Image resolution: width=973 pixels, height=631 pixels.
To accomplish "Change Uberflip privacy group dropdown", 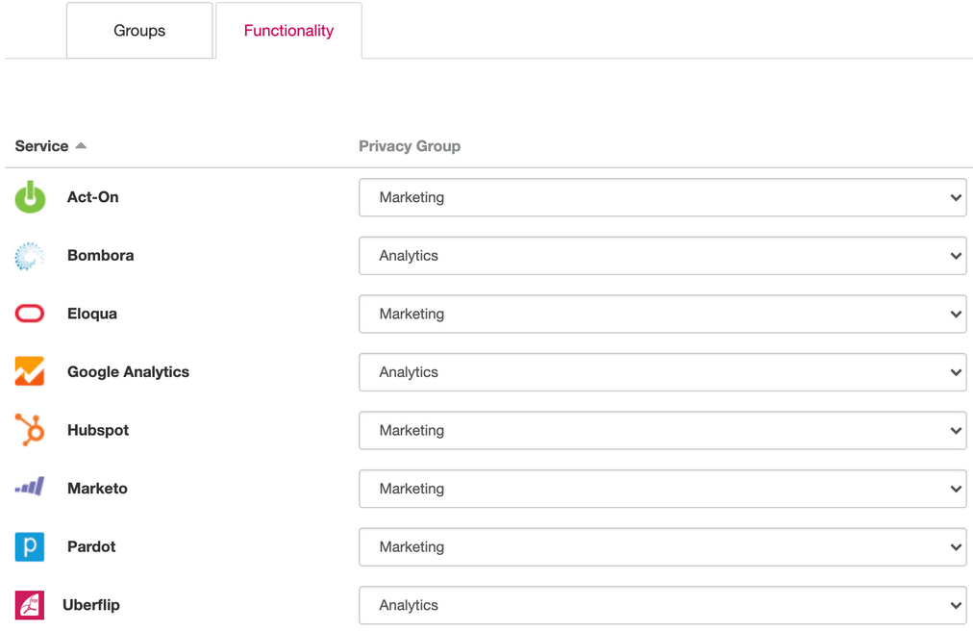I will 662,605.
